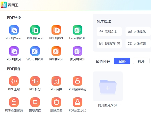Click the 看图王 title text
Image resolution: width=151 pixels, height=115 pixels.
[13, 5]
